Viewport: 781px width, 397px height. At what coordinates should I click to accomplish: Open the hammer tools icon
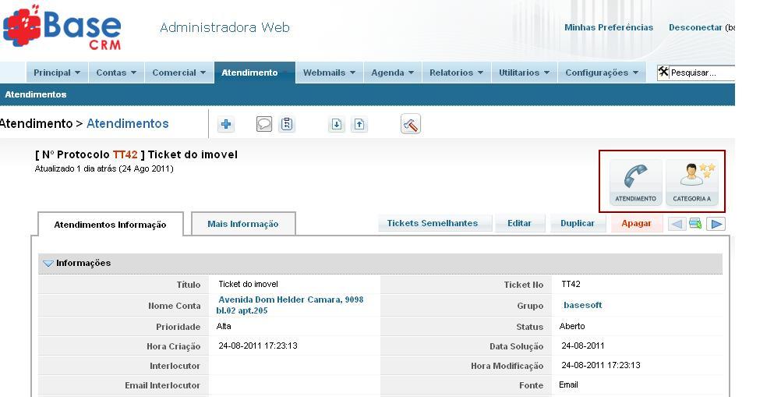pos(411,124)
